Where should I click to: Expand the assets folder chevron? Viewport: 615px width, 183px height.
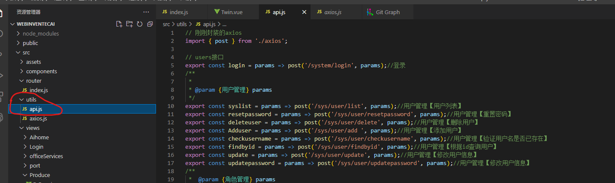point(21,62)
